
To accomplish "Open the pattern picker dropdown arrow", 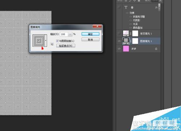I will (x=46, y=40).
